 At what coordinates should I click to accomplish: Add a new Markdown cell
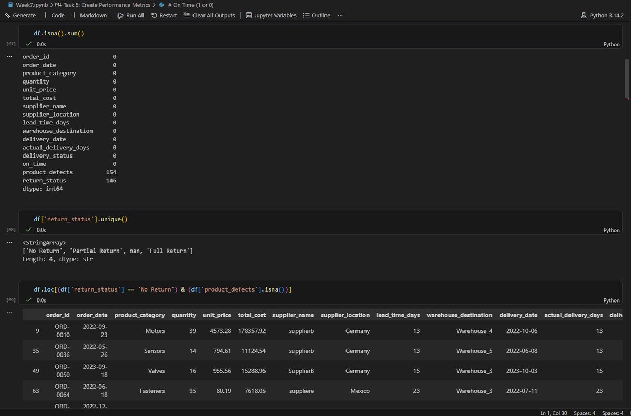pos(89,15)
